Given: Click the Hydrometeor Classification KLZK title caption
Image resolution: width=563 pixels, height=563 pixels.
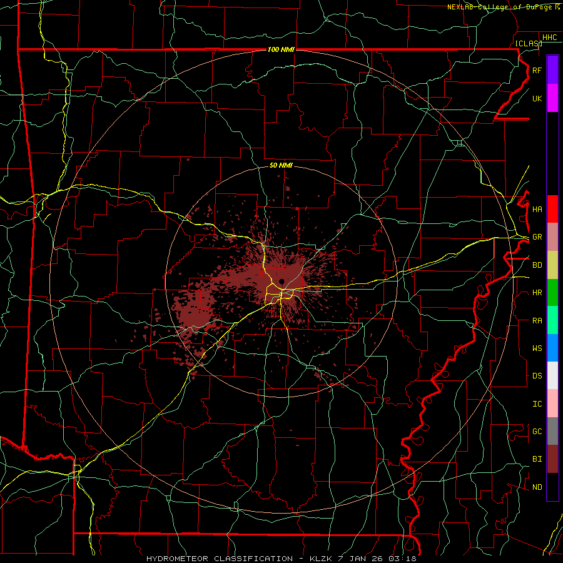Looking at the screenshot, I should click(x=281, y=559).
